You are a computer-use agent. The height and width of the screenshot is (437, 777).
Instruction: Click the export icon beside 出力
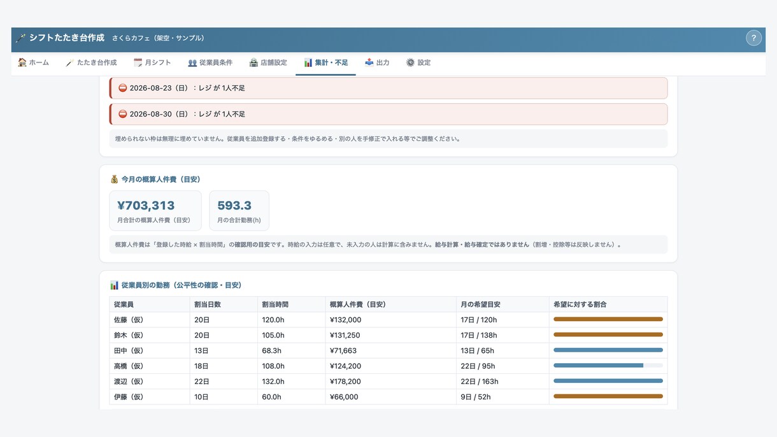pyautogui.click(x=369, y=62)
